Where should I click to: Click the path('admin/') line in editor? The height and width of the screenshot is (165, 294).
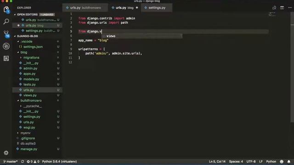tap(113, 54)
